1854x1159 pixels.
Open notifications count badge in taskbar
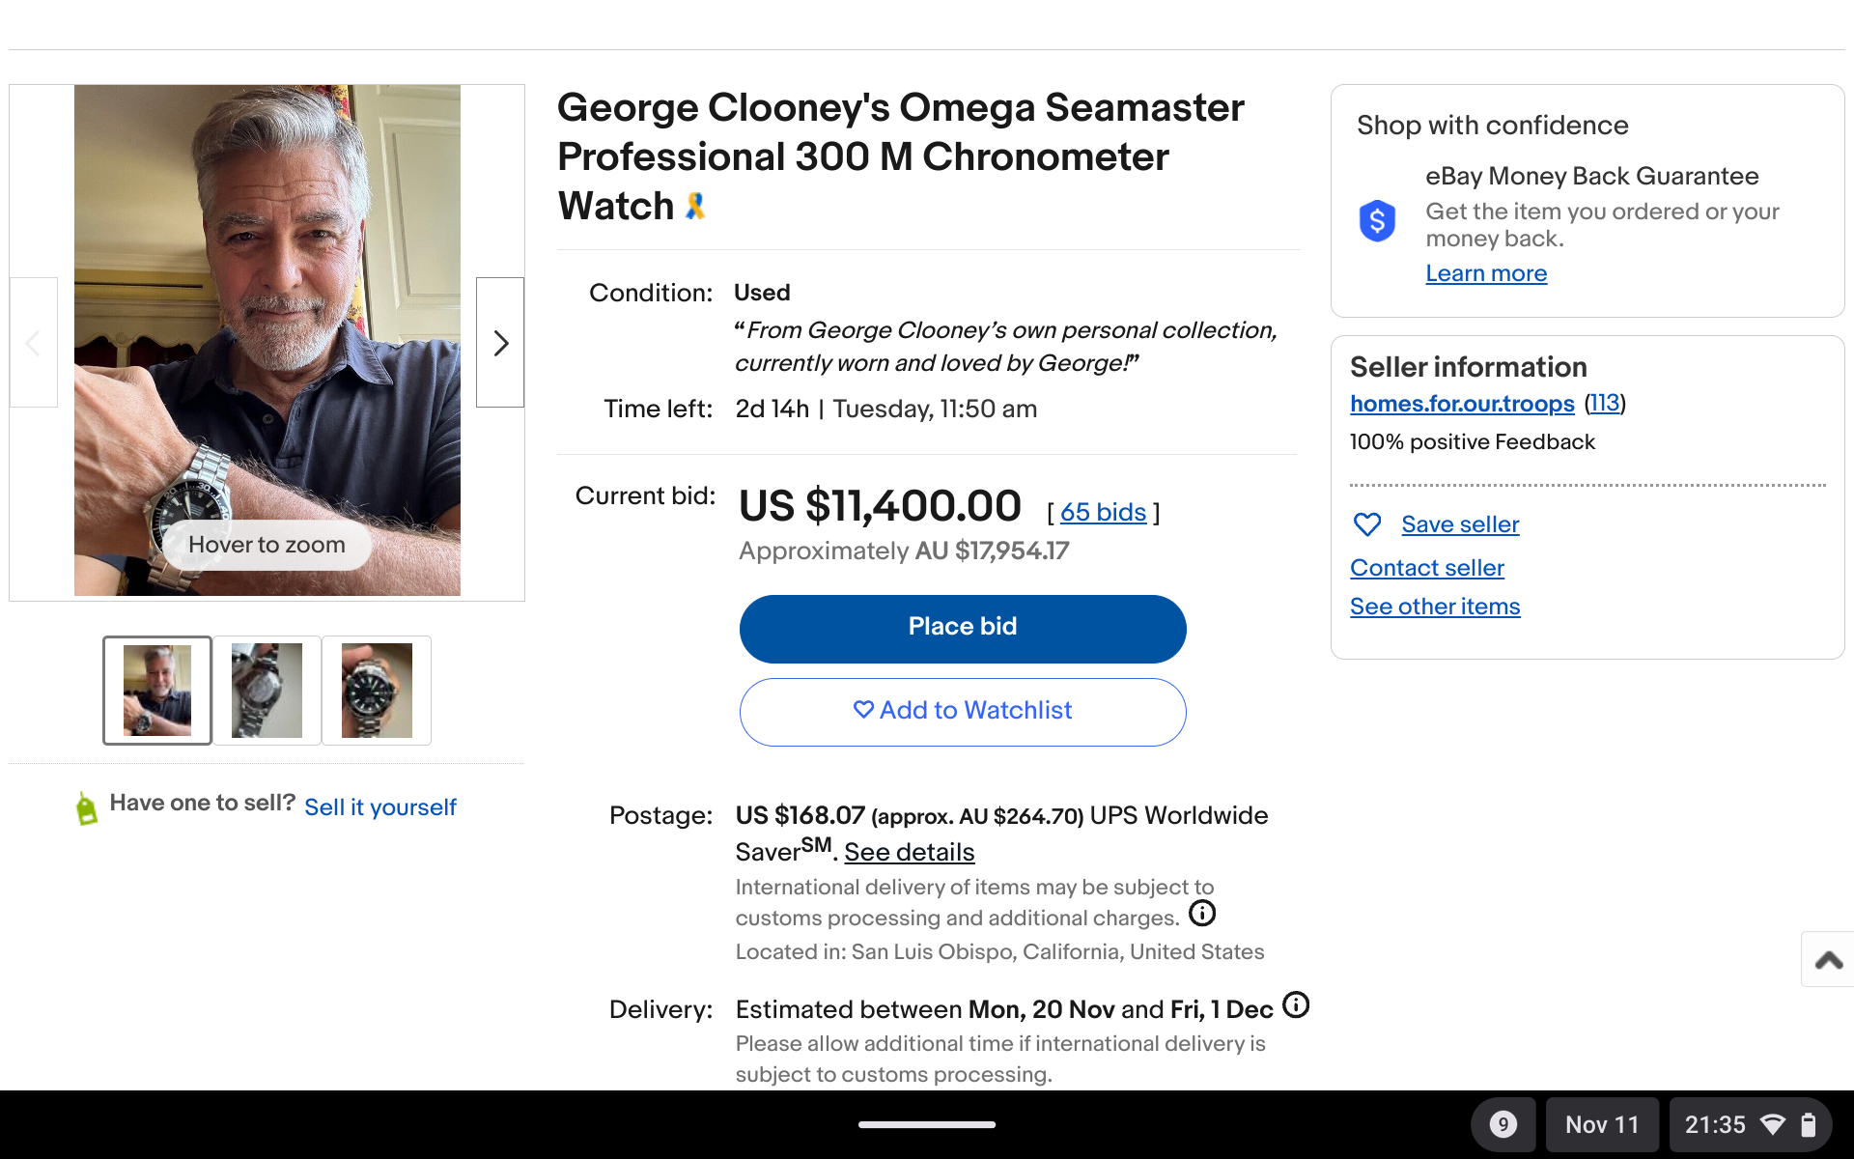tap(1503, 1124)
